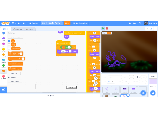
Task: Open the set variable block's dropdown
Action: (14, 54)
